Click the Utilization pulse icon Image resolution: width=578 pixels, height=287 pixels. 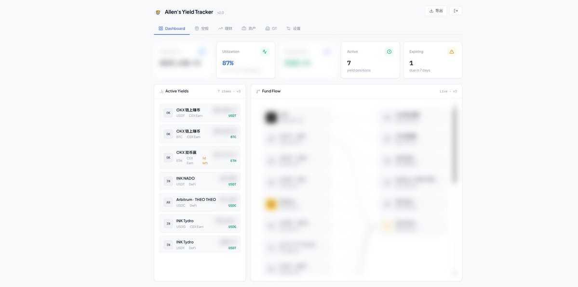coord(265,52)
